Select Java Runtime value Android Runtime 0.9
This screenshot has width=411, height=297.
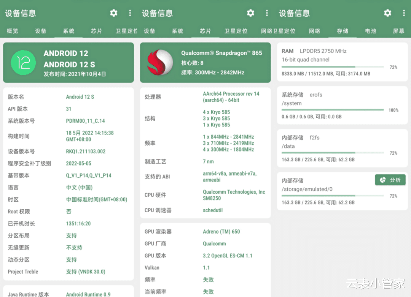88,294
